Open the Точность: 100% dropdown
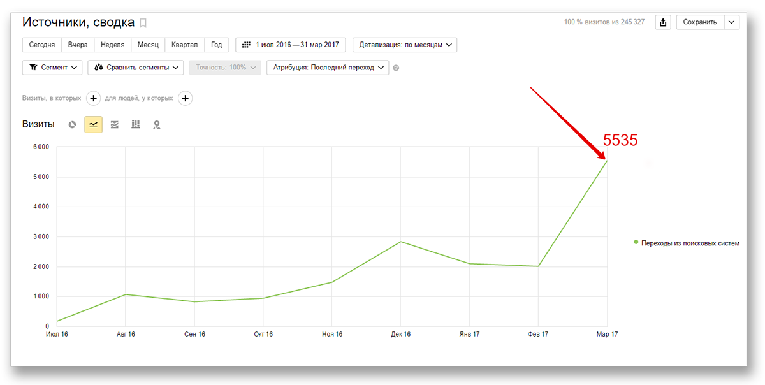Viewport: 765px width, 385px height. pos(225,67)
